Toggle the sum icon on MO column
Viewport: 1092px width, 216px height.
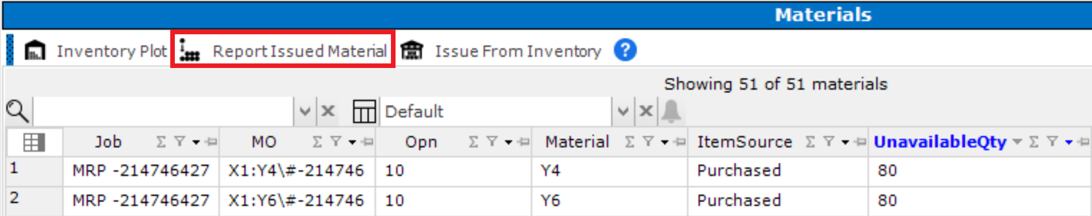click(x=317, y=142)
